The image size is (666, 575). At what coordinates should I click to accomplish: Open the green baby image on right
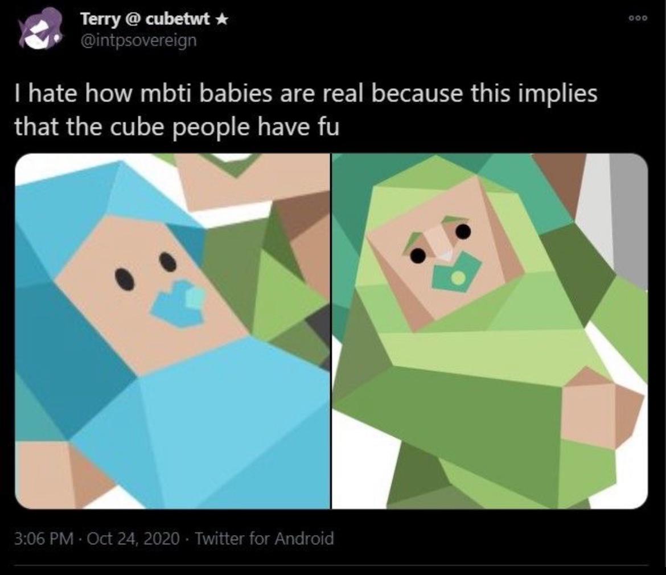490,331
